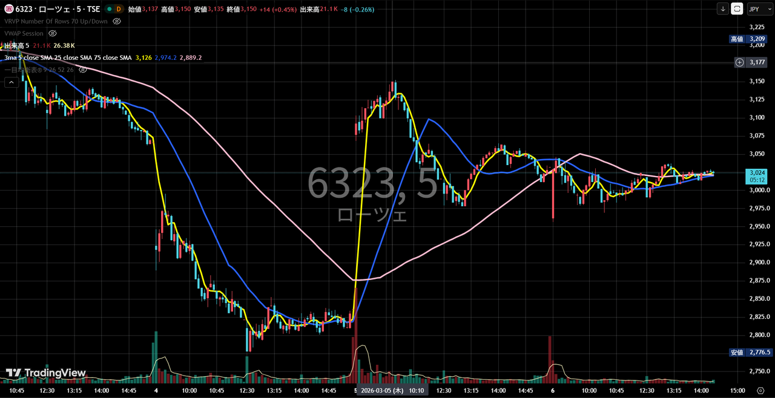Click the green market status dot
Image resolution: width=775 pixels, height=398 pixels.
click(x=108, y=9)
